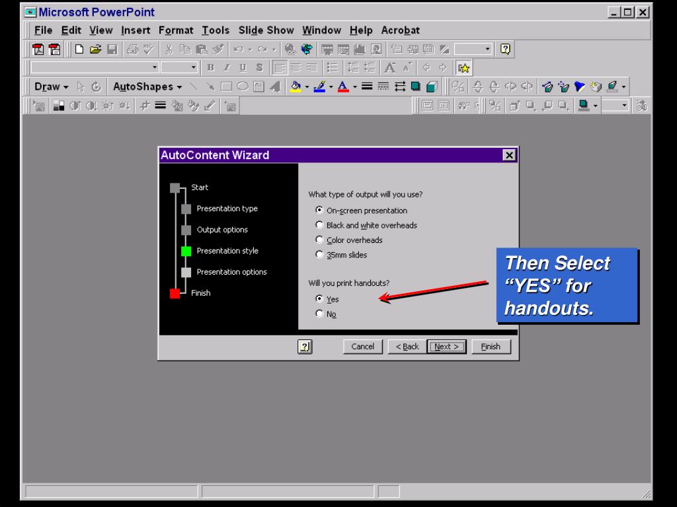Viewport: 677px width, 507px height.
Task: Open the AutoShapes dropdown menu
Action: (147, 86)
